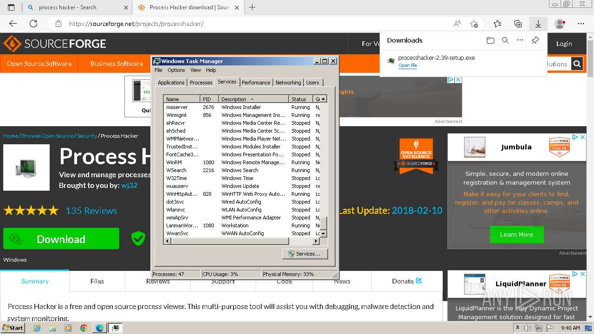Select Task Manager taskbar button
Image resolution: width=594 pixels, height=334 pixels.
click(x=116, y=328)
